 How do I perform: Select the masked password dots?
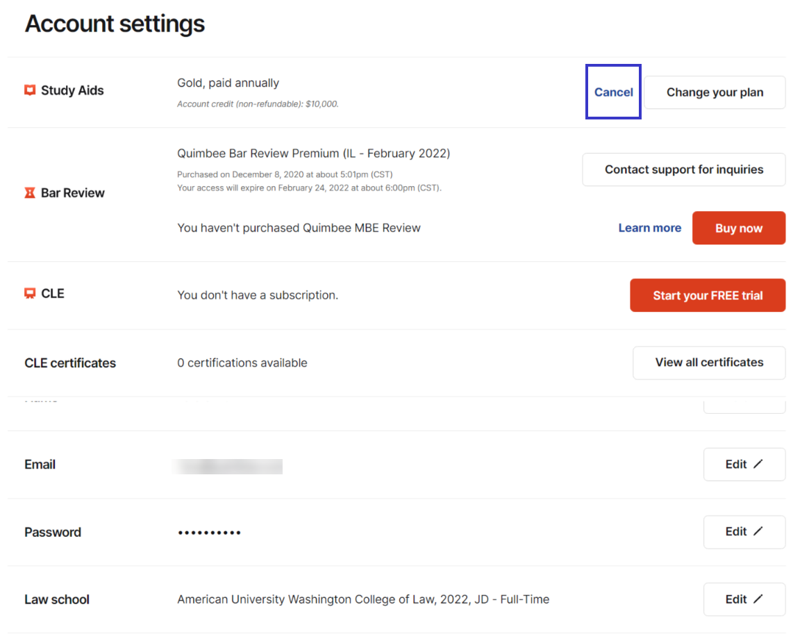point(210,533)
